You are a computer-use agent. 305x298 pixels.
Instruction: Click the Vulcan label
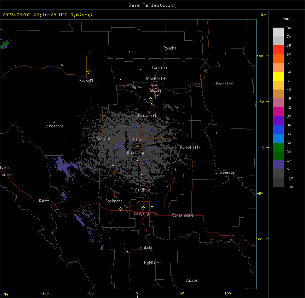click(192, 280)
